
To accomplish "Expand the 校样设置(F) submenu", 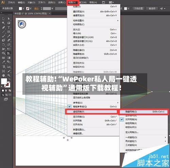I will [x=93, y=20].
